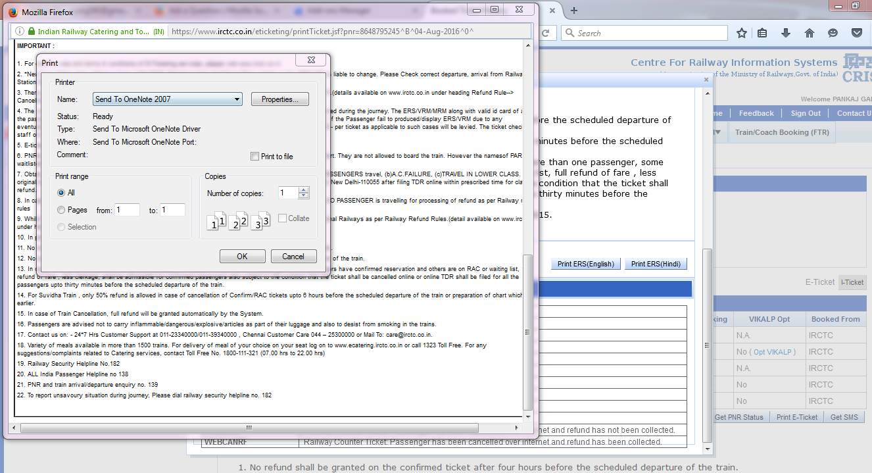Click the Number of copies field
872x473 pixels.
[288, 193]
